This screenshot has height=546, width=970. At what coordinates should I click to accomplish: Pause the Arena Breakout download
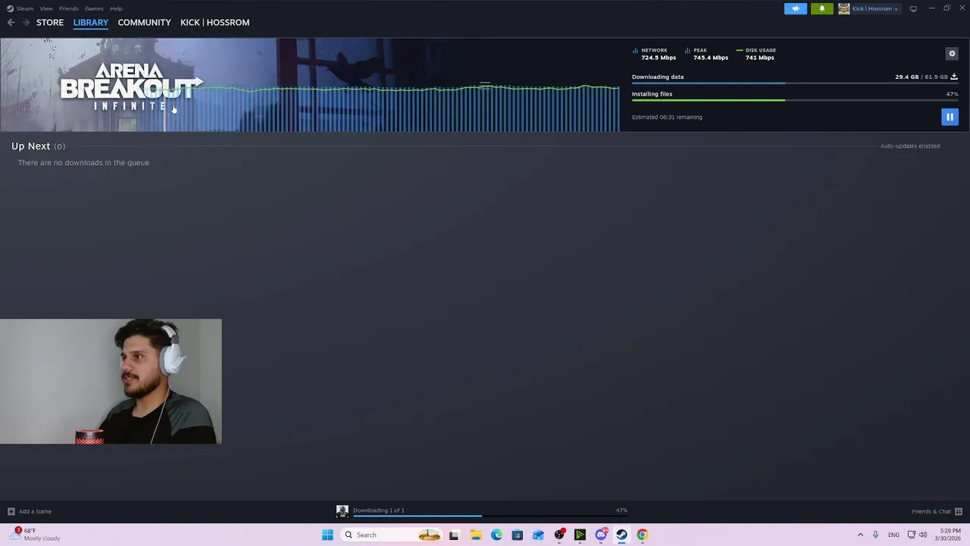click(950, 117)
